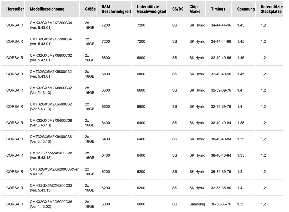Select model CMT32GX5M2X6200C36(Ver 5.43.13)
289x212 pixels.
pyautogui.click(x=54, y=172)
